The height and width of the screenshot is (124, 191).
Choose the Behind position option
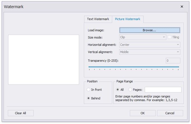89,98
